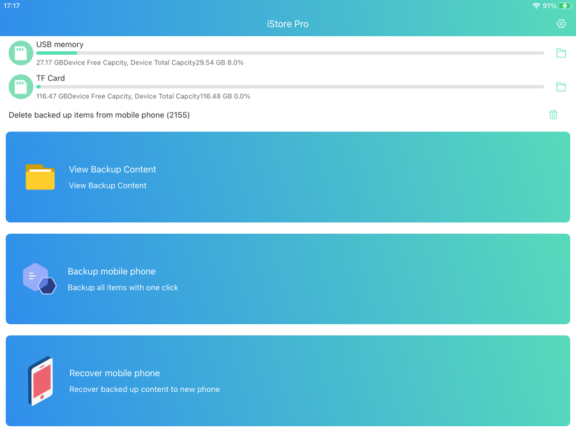576x432 pixels.
Task: Tap the battery charging icon
Action: pyautogui.click(x=565, y=6)
